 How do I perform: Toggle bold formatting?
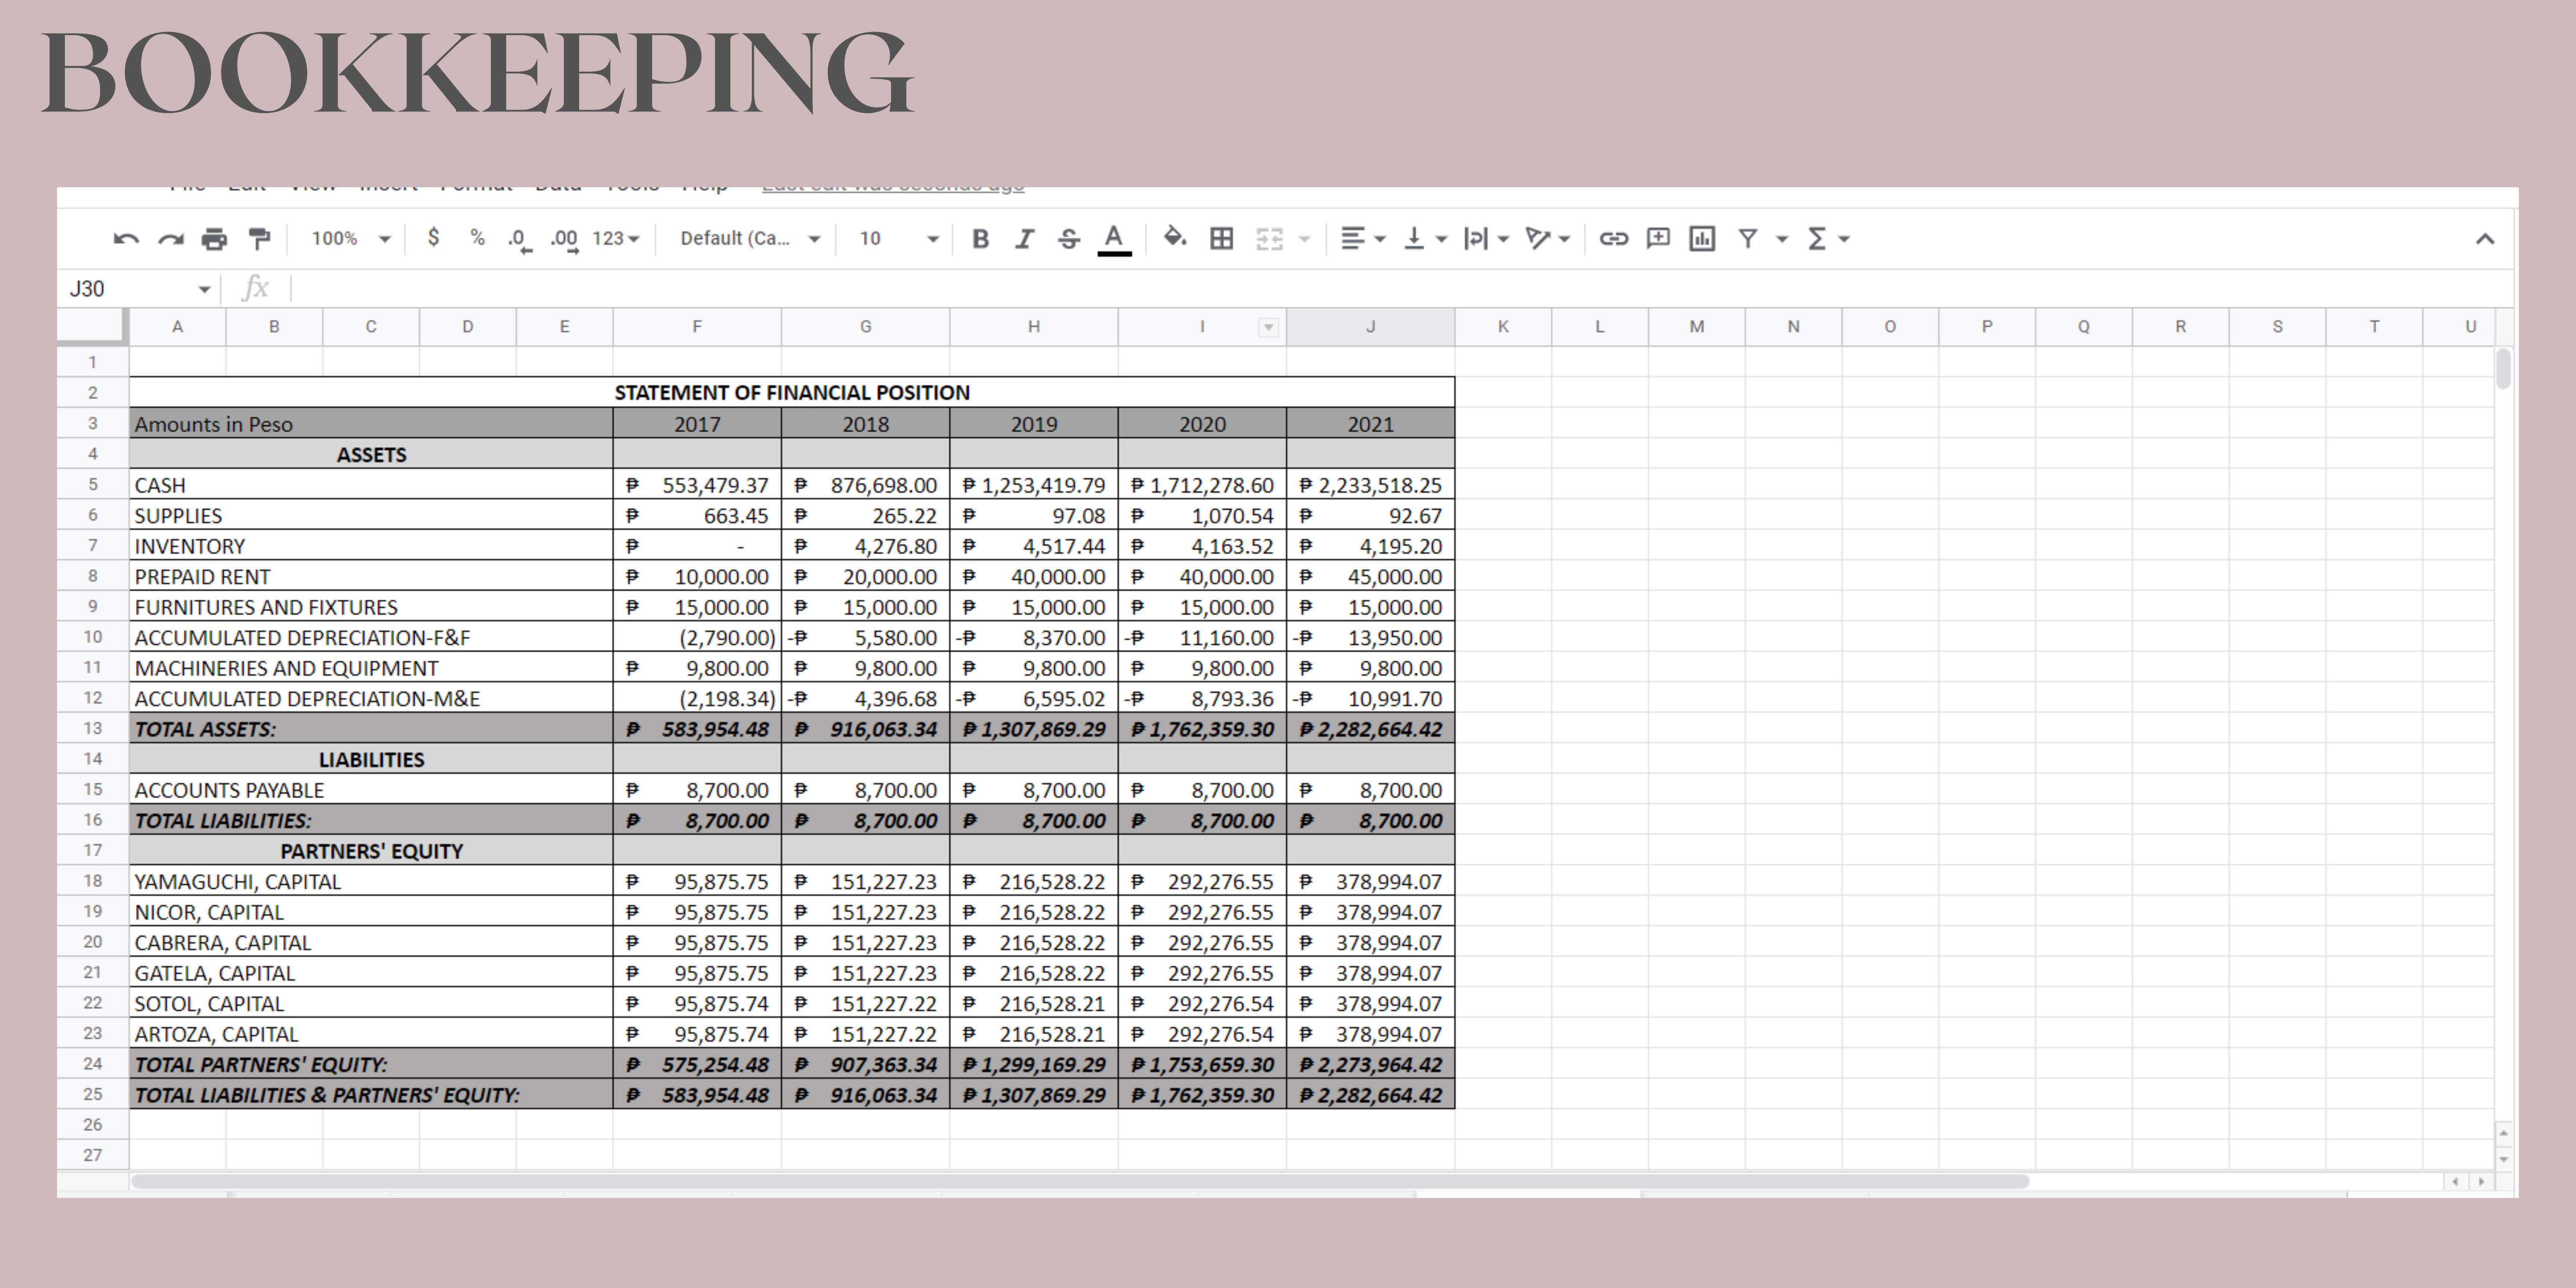pyautogui.click(x=980, y=238)
